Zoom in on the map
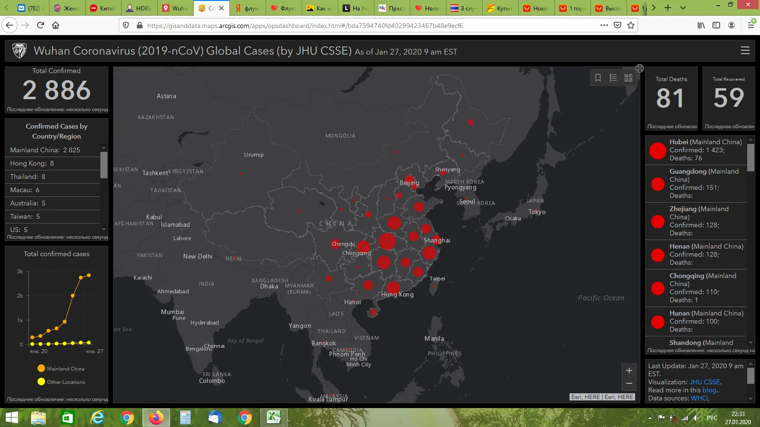Screen dimensions: 760x427 click(x=629, y=371)
